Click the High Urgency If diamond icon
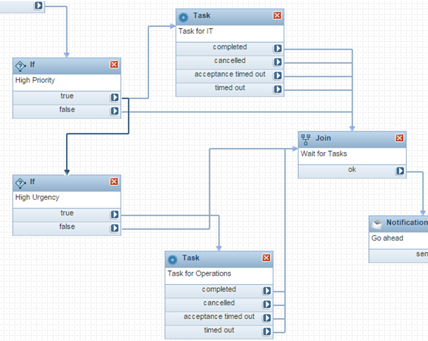 click(21, 183)
